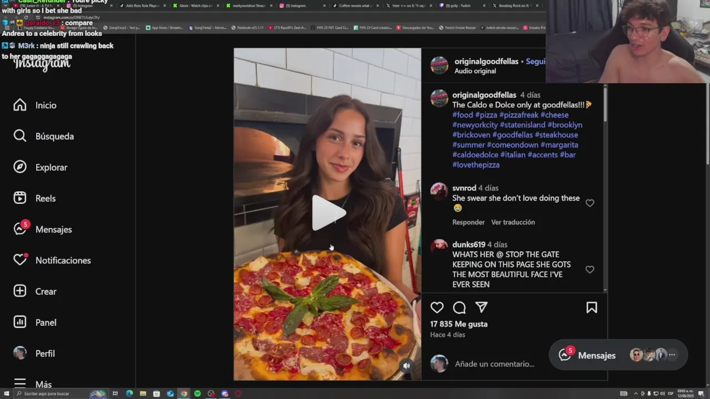Click the #brickoven hashtag

tap(471, 135)
